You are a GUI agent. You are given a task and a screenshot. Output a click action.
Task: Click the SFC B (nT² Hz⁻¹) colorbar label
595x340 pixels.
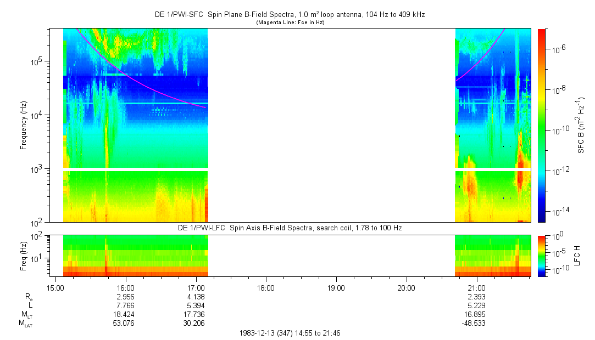(x=581, y=125)
